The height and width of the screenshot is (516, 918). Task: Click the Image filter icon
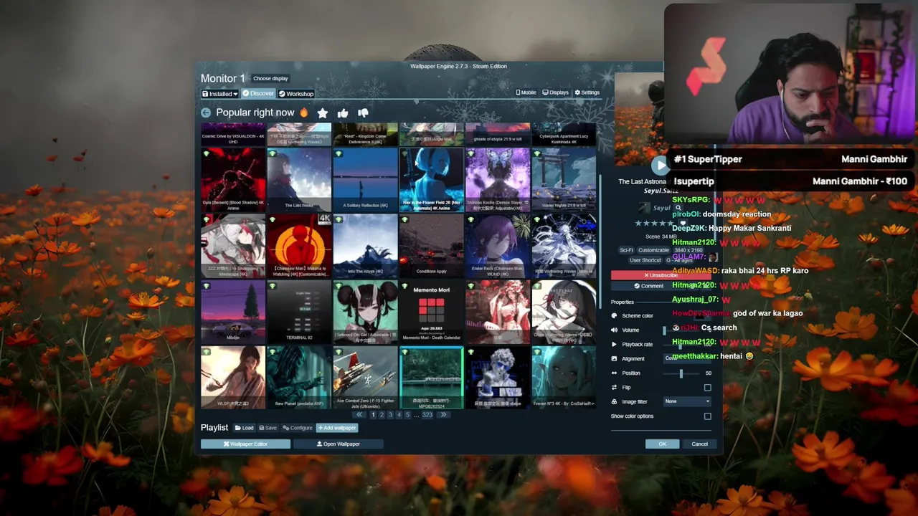coord(614,402)
